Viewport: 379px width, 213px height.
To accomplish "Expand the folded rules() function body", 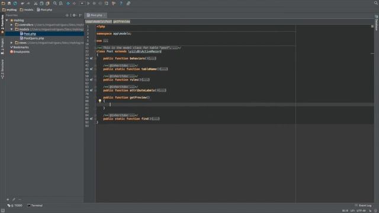I will 146,80.
